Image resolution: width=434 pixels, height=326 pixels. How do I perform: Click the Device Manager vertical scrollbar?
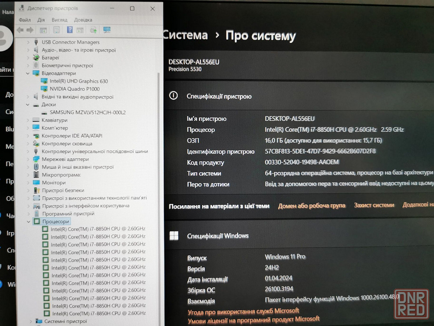tap(158, 177)
